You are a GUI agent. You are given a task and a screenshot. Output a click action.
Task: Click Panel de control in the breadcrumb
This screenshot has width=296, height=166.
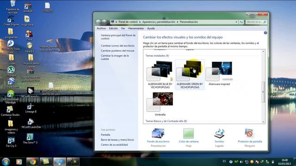128,22
